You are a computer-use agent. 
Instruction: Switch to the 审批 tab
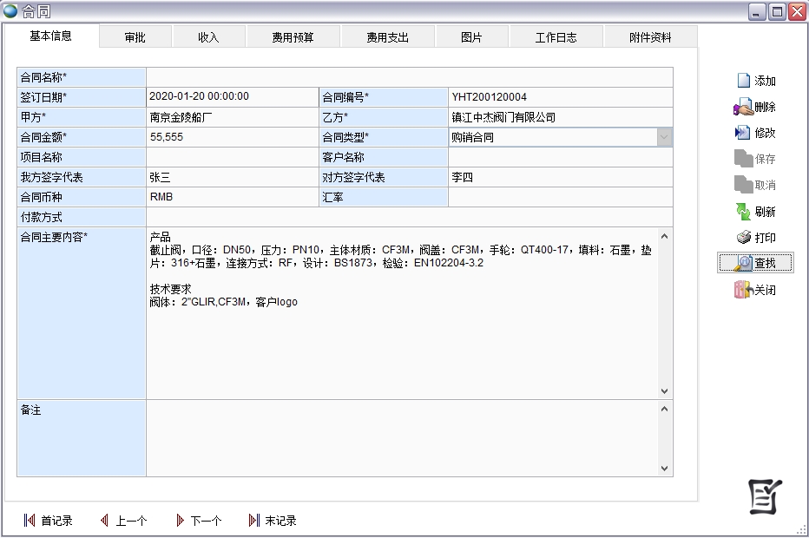[135, 37]
